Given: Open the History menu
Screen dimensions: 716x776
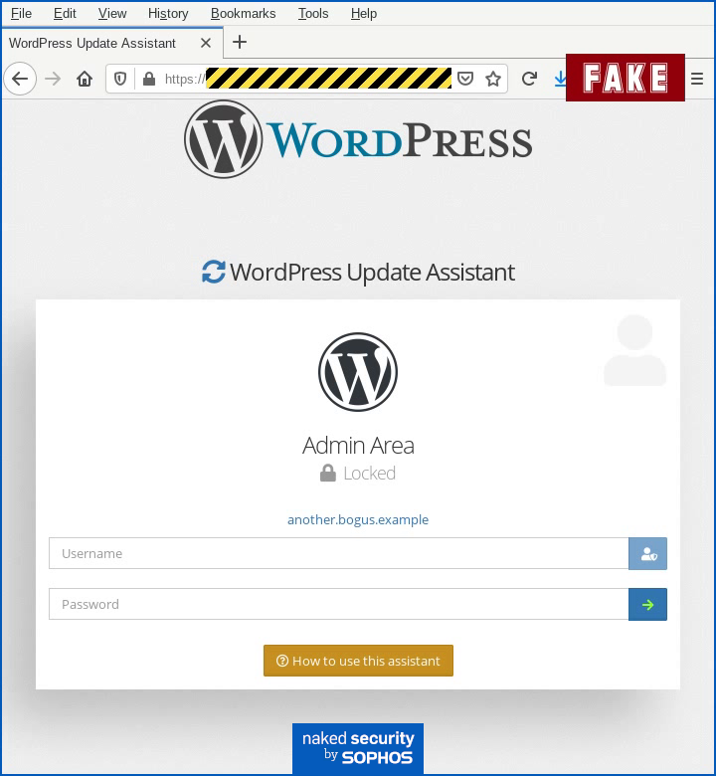Looking at the screenshot, I should pos(168,13).
